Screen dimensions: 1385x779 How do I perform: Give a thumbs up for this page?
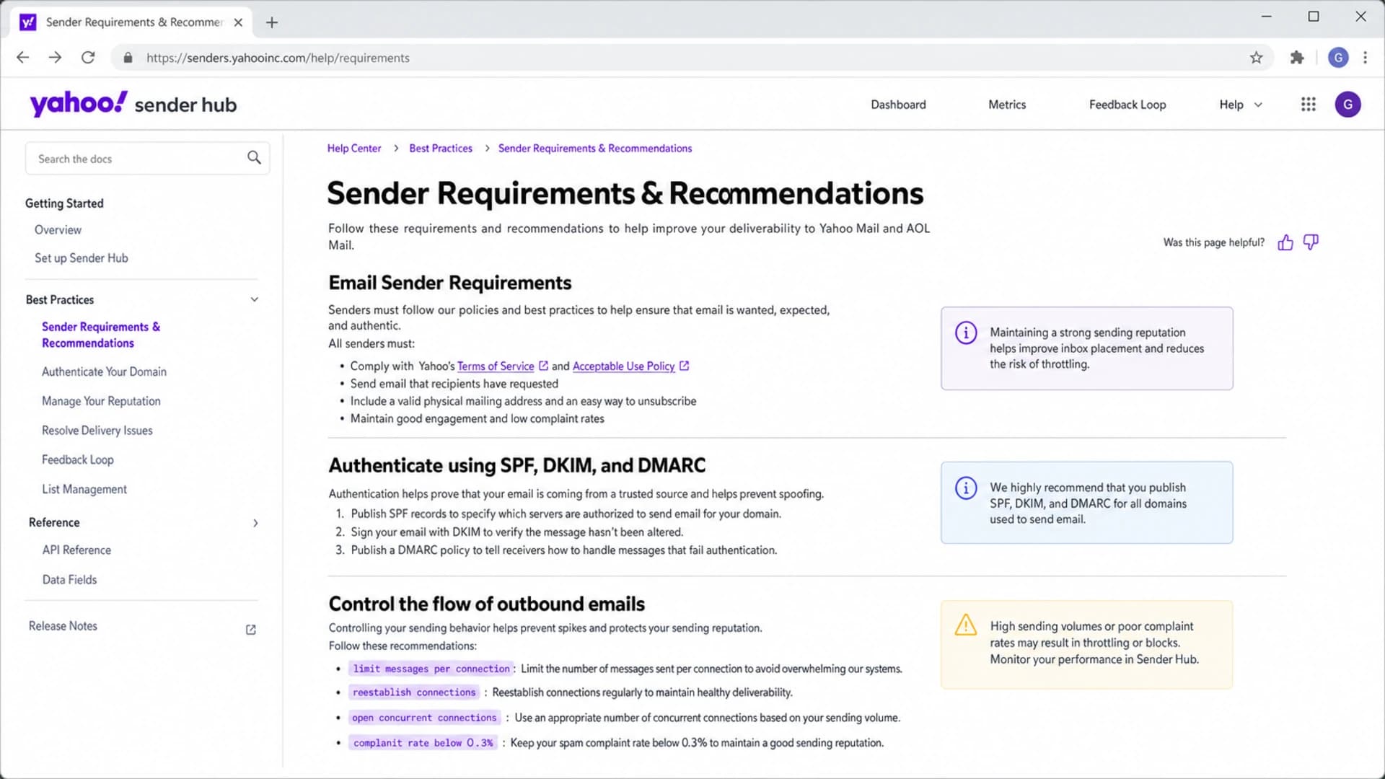tap(1285, 242)
